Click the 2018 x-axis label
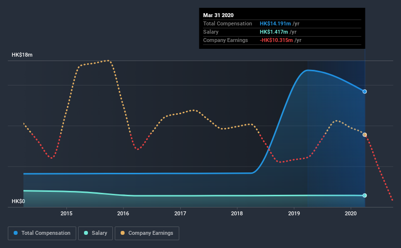This screenshot has height=248, width=401. 237,213
